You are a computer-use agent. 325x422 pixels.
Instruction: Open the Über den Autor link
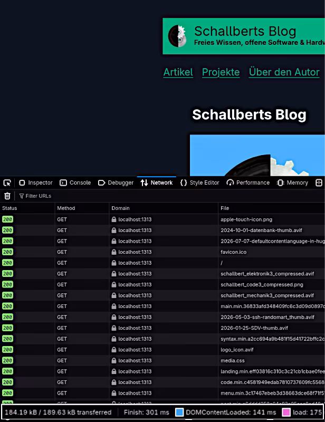284,72
